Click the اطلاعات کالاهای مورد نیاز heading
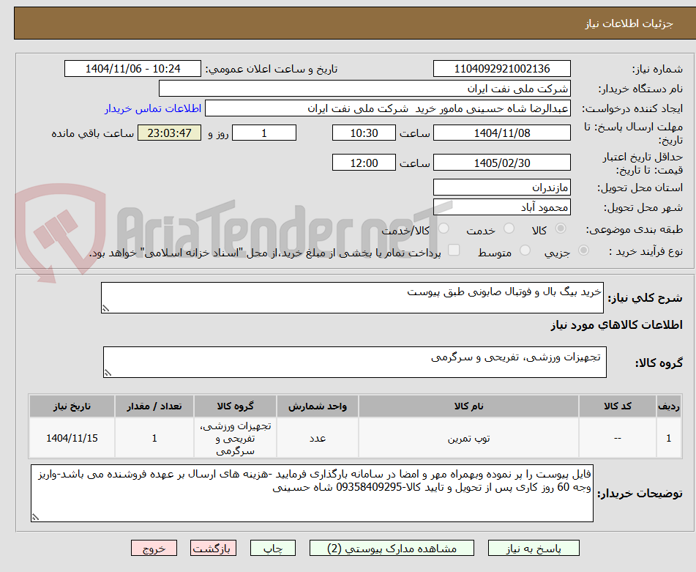Image resolution: width=696 pixels, height=572 pixels. pyautogui.click(x=616, y=325)
